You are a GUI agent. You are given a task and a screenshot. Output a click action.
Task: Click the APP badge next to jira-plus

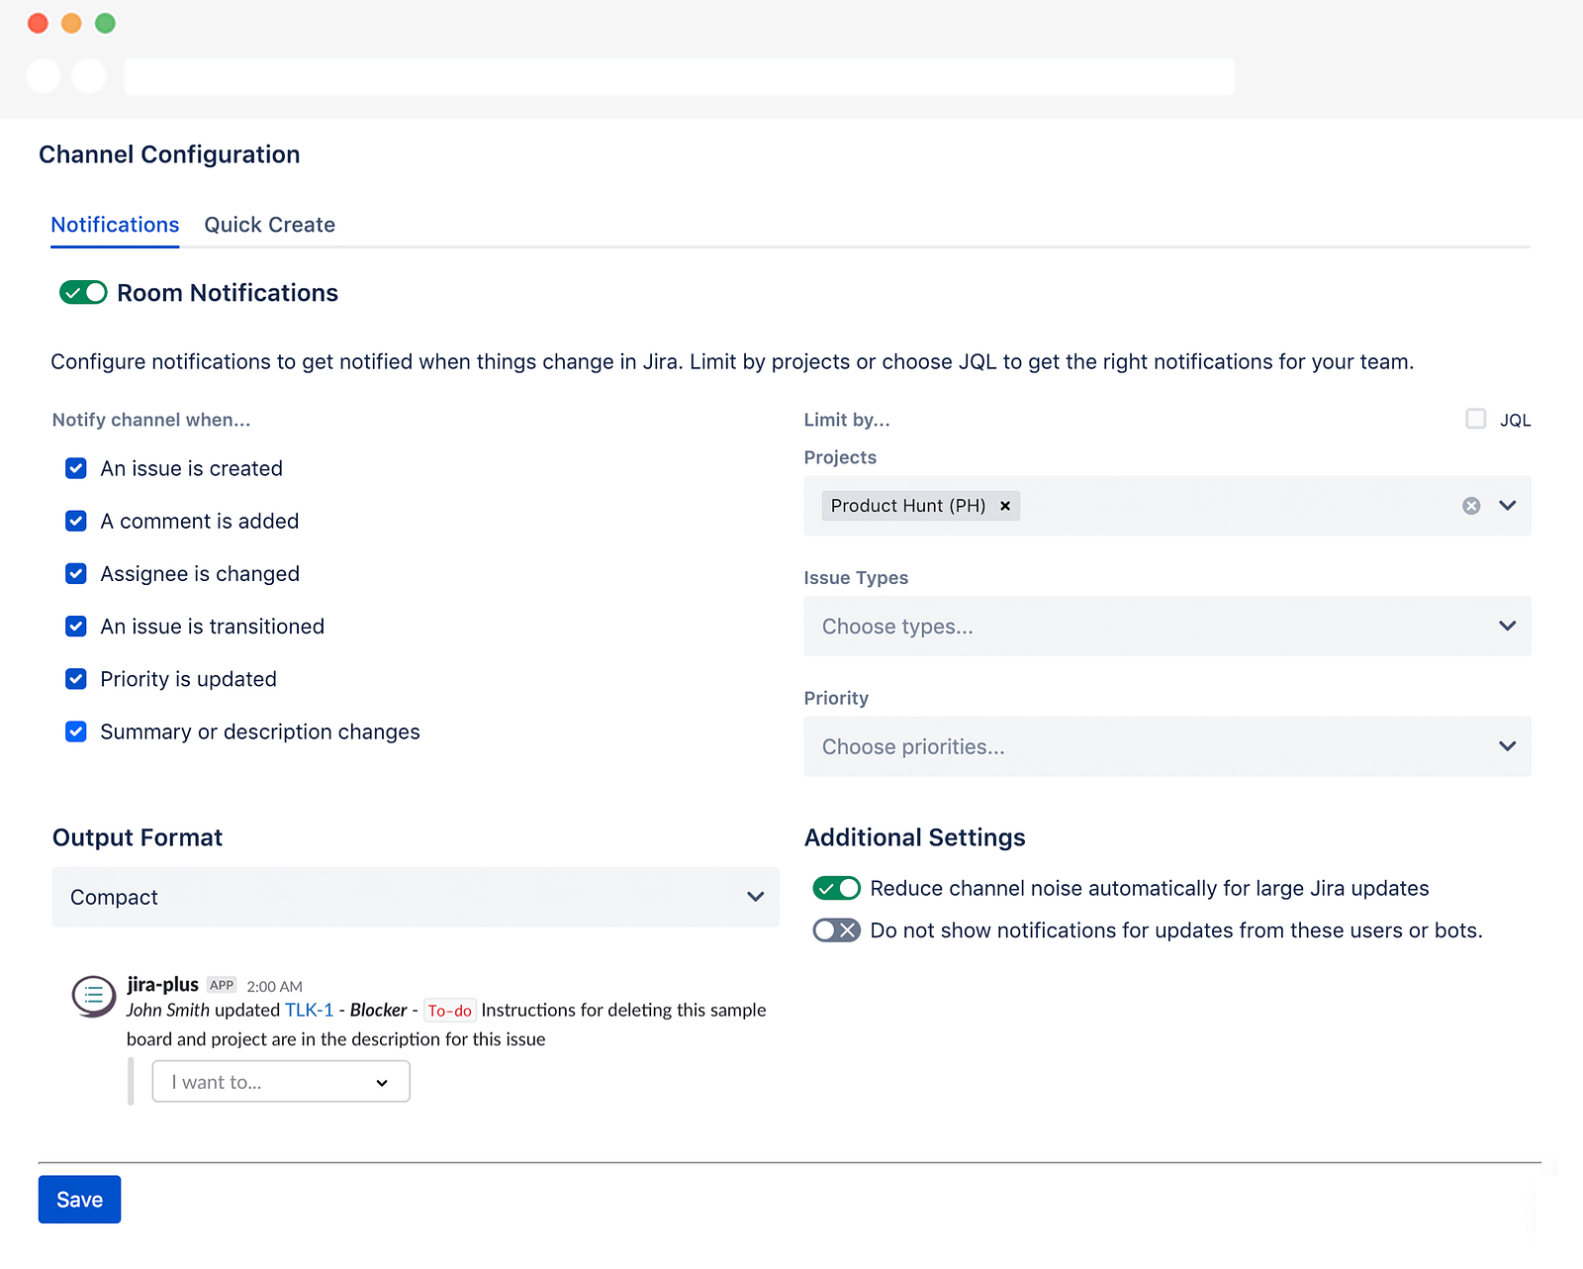click(222, 985)
